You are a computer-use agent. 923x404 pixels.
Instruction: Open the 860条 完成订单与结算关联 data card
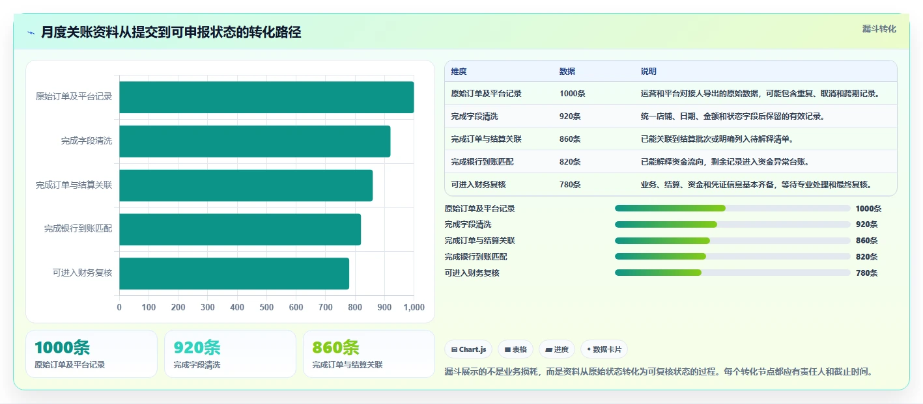369,354
